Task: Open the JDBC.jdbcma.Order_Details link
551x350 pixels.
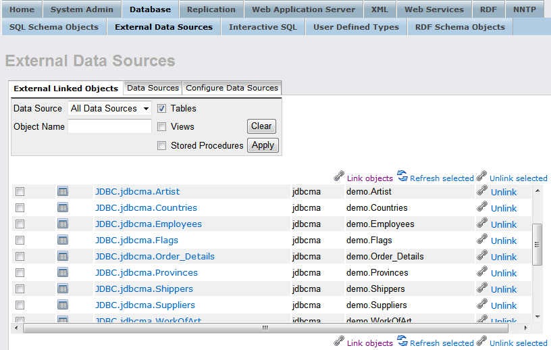Action: tap(155, 256)
